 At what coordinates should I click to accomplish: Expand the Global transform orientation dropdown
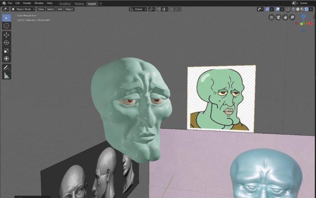pyautogui.click(x=138, y=9)
